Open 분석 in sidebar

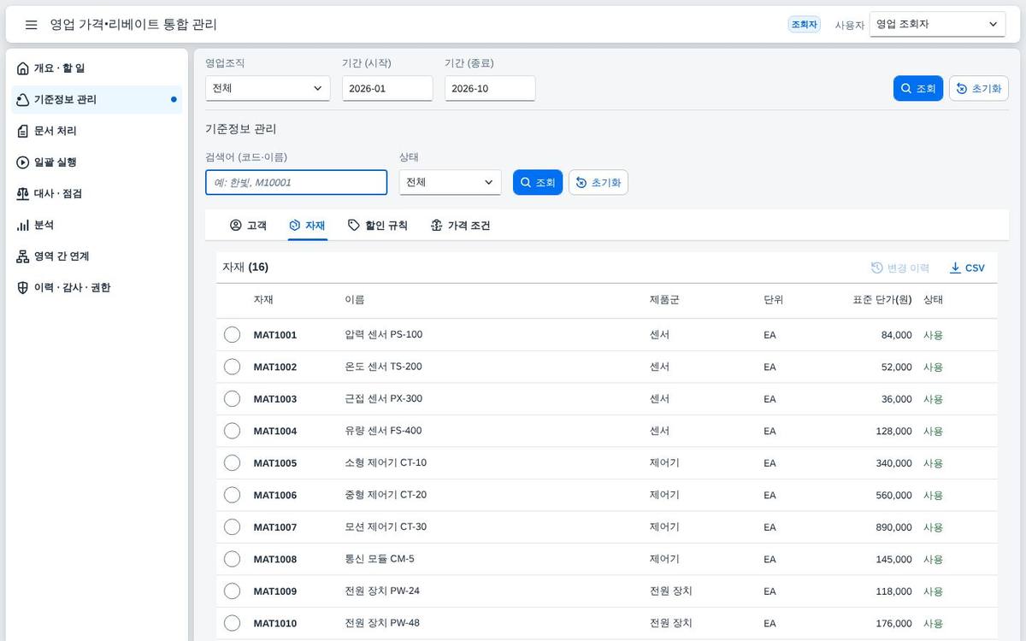[x=97, y=225]
